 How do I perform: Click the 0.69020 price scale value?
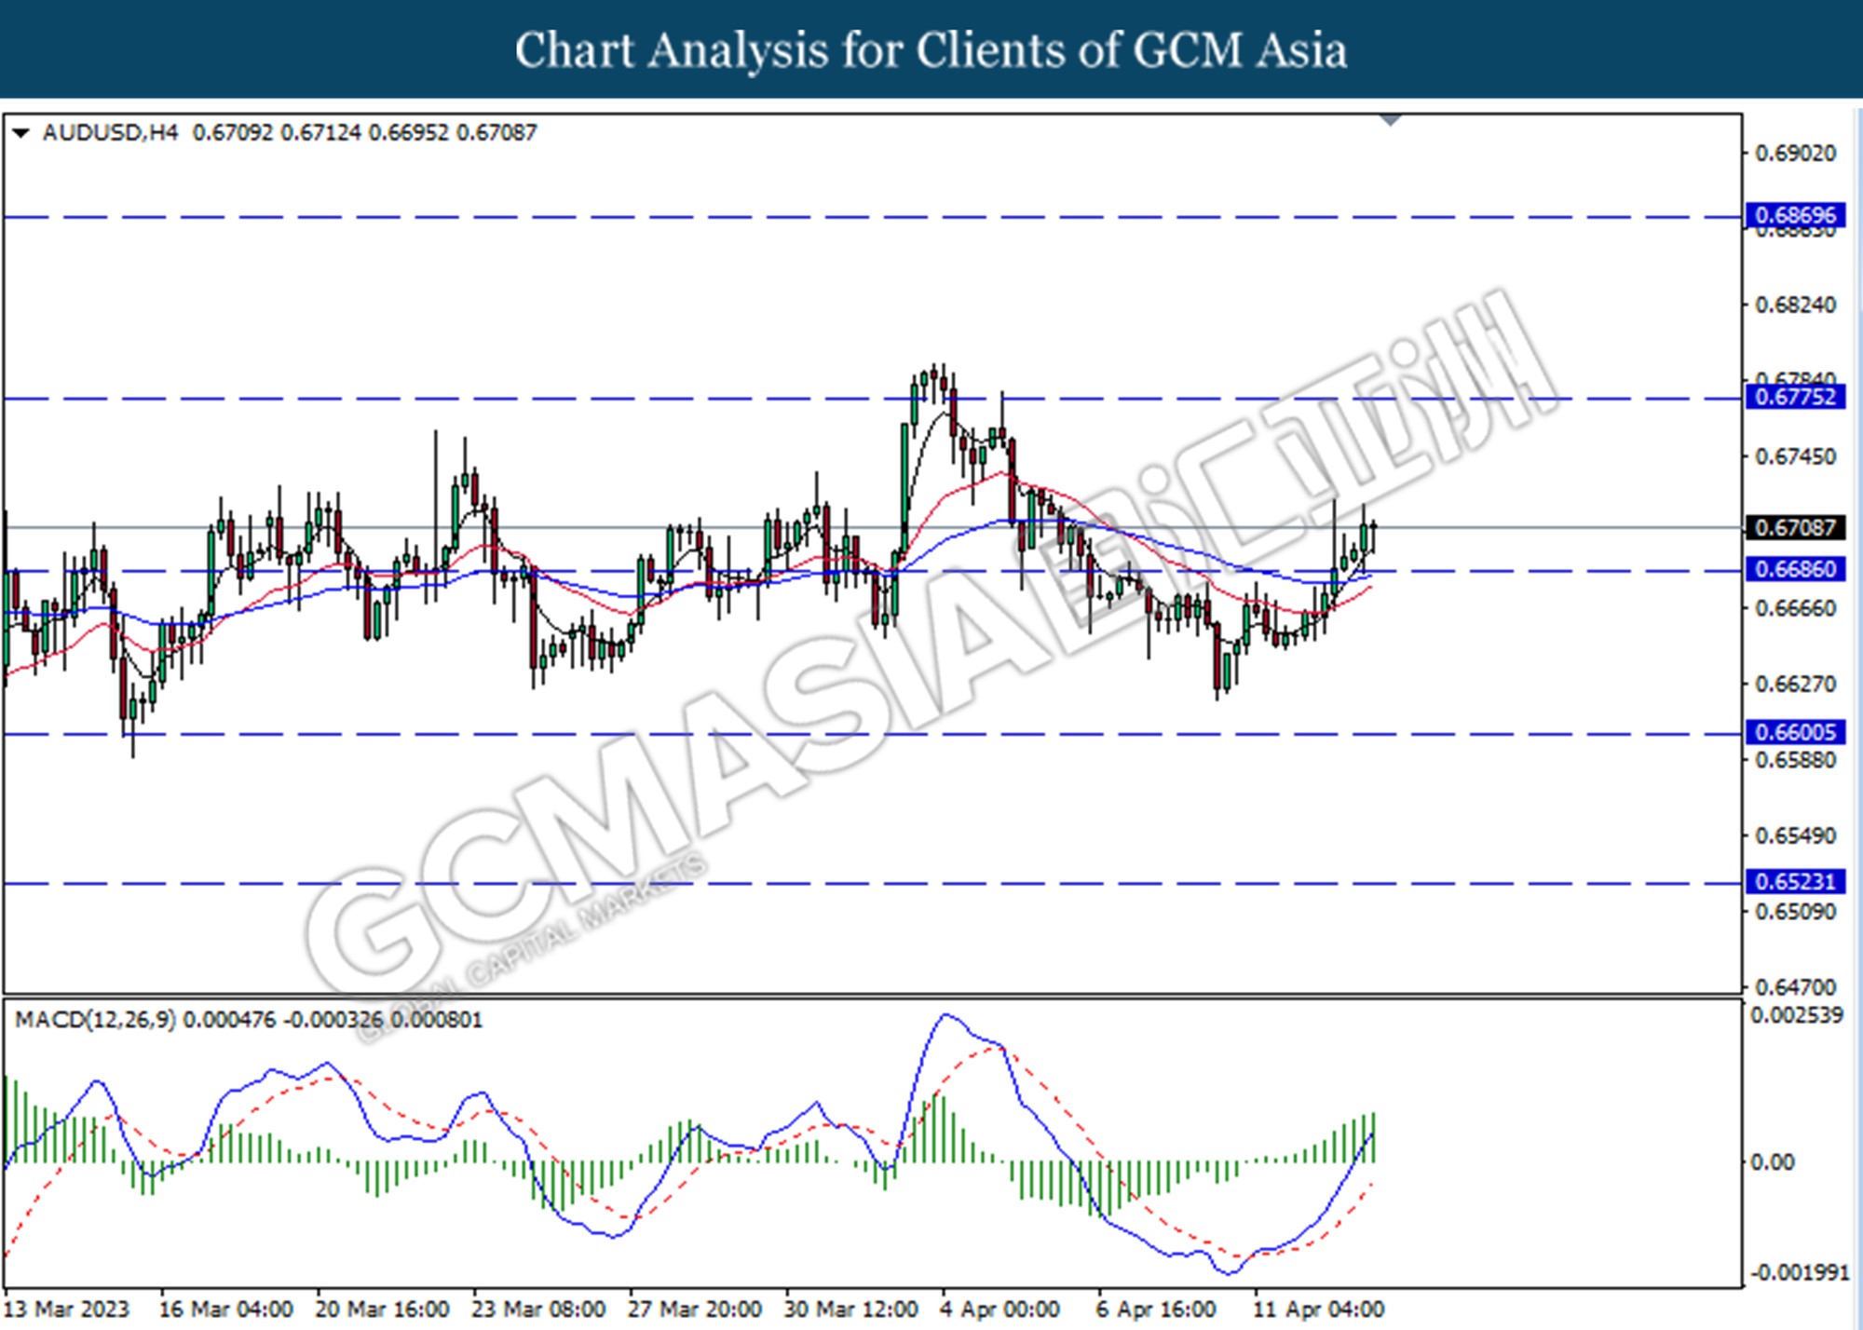click(1796, 154)
